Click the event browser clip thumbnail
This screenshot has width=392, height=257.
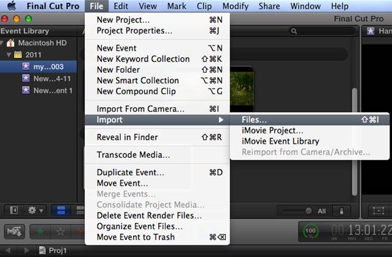(x=242, y=89)
